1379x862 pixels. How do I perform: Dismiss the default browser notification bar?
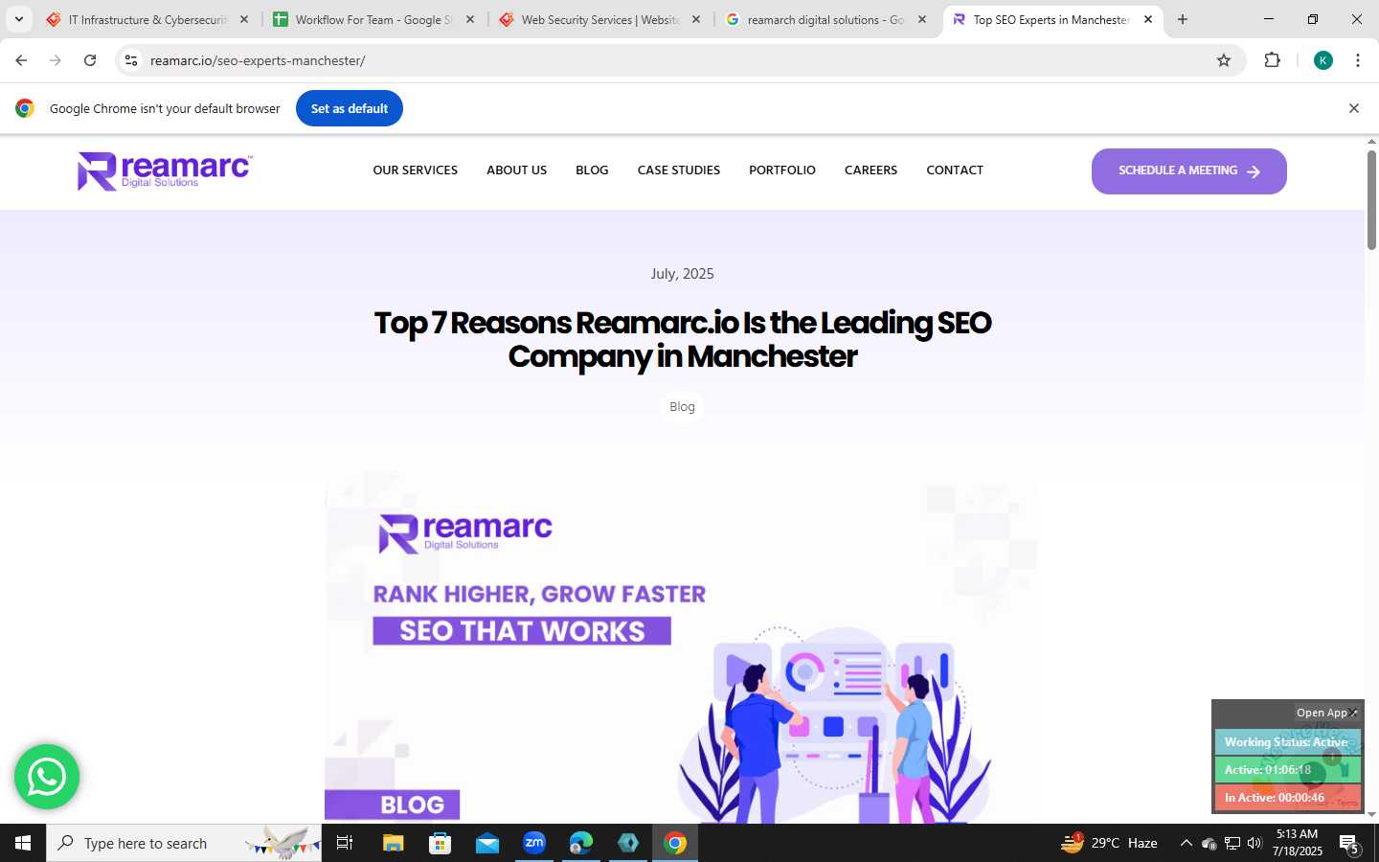(1354, 108)
